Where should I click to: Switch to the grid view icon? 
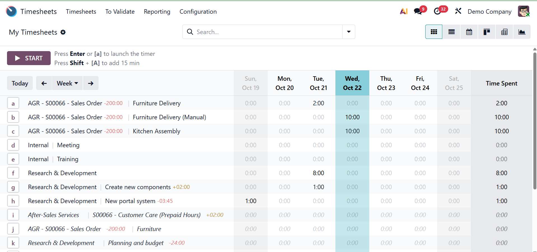pyautogui.click(x=434, y=32)
